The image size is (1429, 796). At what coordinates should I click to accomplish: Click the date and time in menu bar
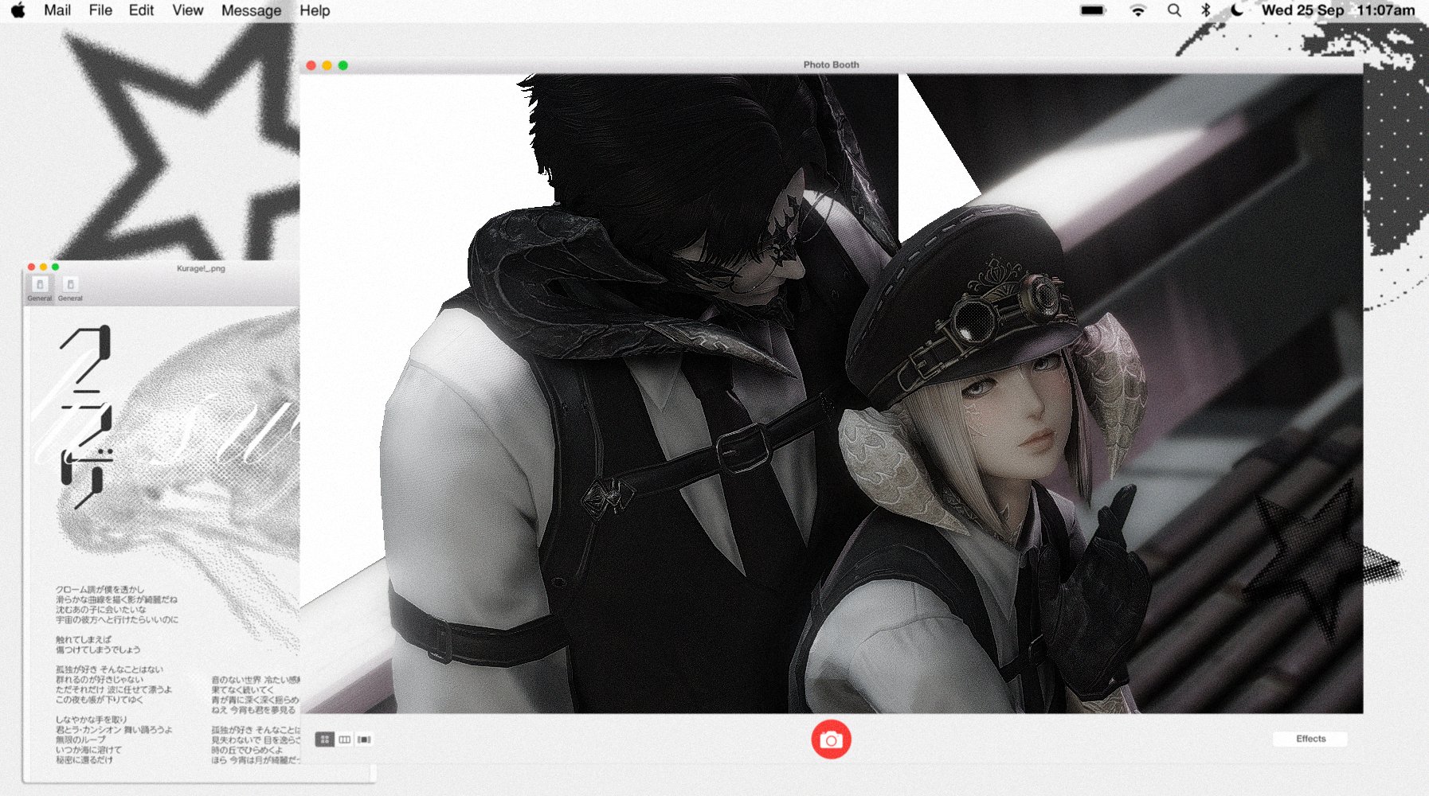[x=1338, y=10]
